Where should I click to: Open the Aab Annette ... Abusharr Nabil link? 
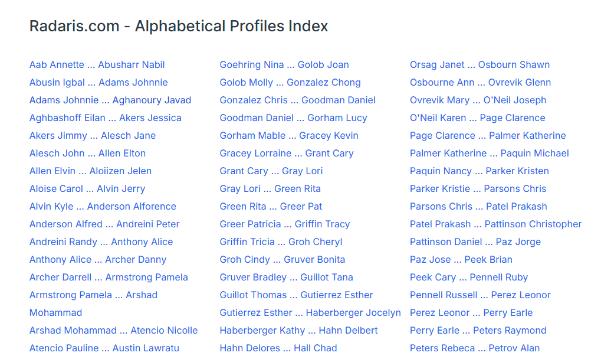coord(97,65)
